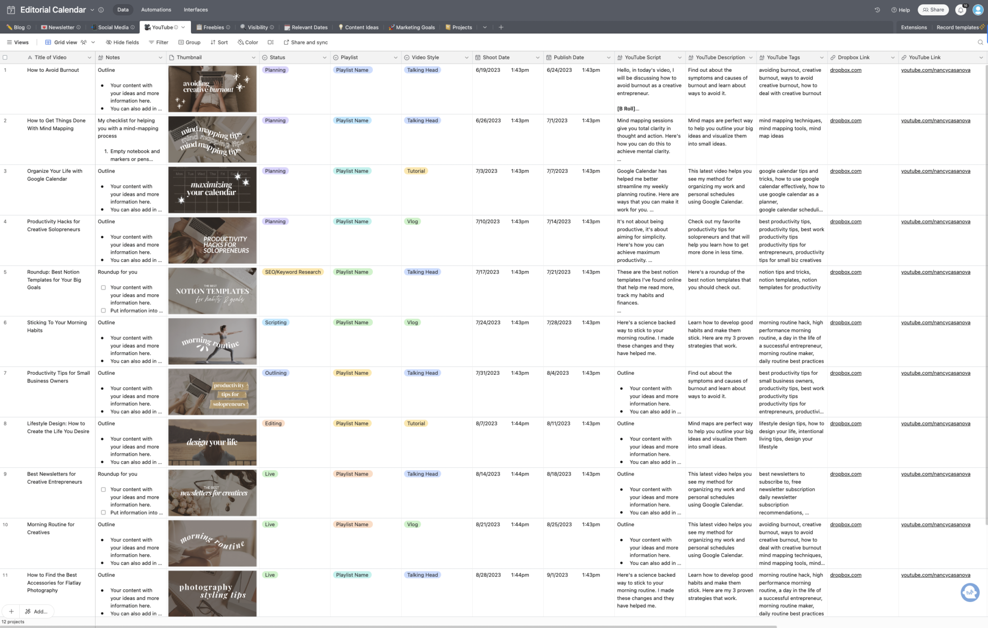Viewport: 988px width, 628px height.
Task: Click the Dropbox Link column icon
Action: click(x=833, y=57)
